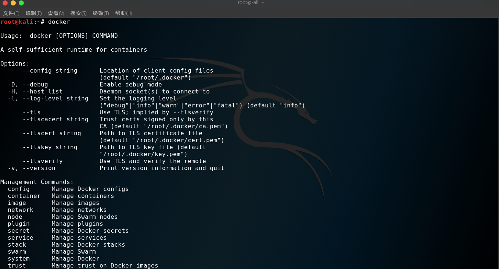Open the 搜索(S) menu

tap(78, 13)
